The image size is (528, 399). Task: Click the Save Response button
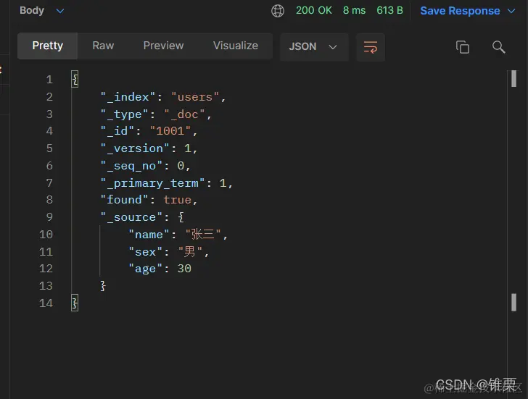click(x=460, y=11)
